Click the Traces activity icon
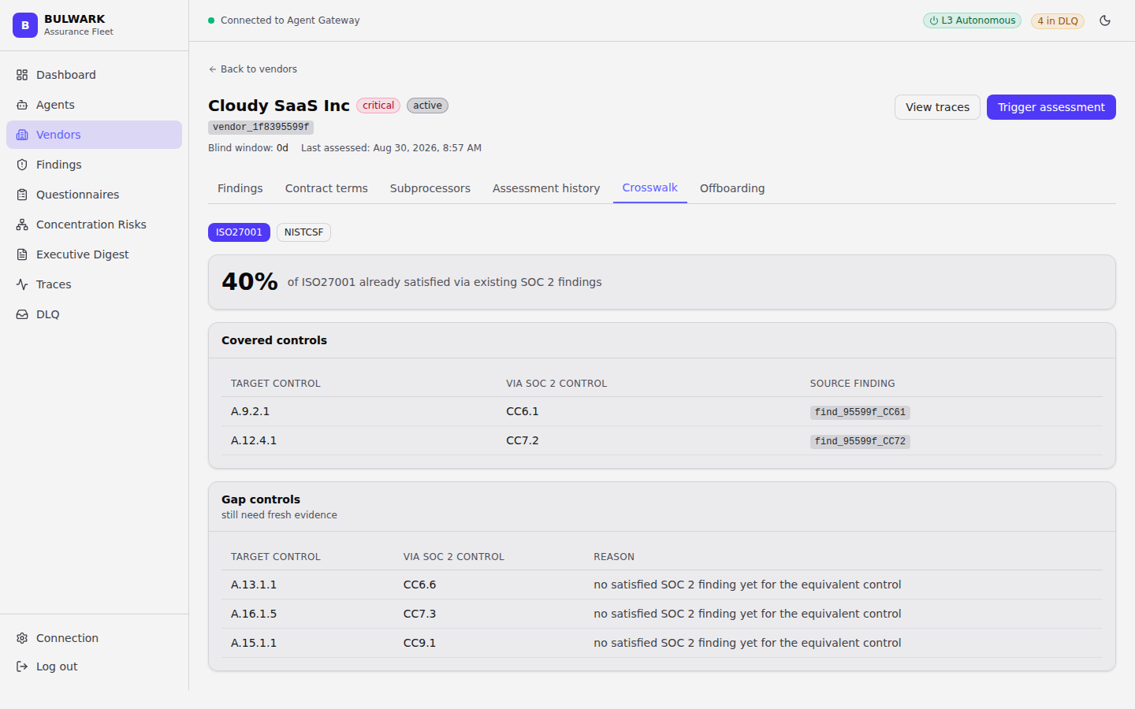The height and width of the screenshot is (709, 1135). click(22, 284)
